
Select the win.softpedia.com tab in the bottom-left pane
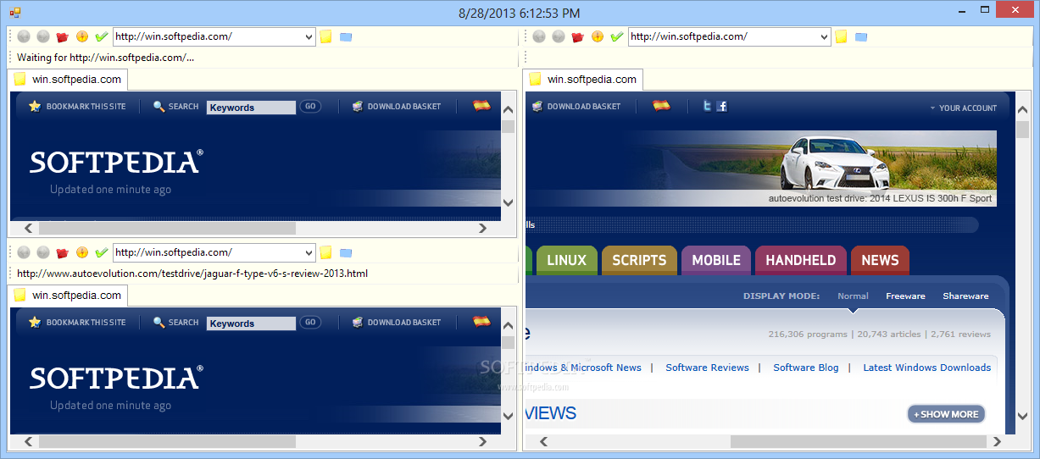[x=68, y=296]
